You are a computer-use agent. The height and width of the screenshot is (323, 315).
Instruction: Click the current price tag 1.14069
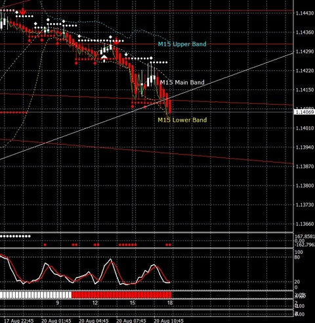click(304, 112)
